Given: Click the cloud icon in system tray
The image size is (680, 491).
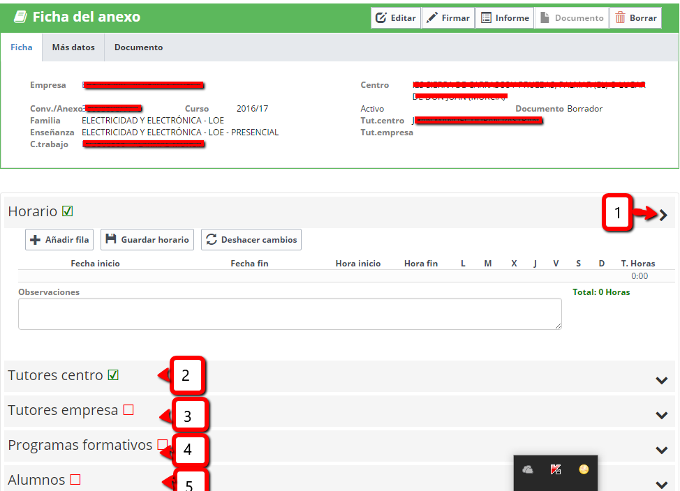Looking at the screenshot, I should point(529,469).
